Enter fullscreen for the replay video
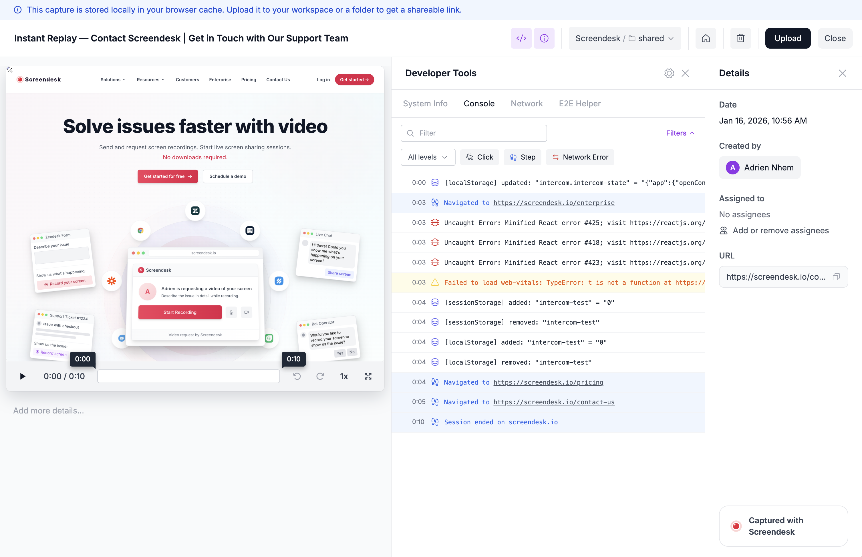862x557 pixels. coord(368,376)
